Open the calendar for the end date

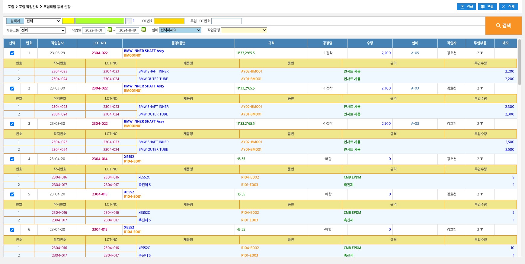pyautogui.click(x=143, y=30)
